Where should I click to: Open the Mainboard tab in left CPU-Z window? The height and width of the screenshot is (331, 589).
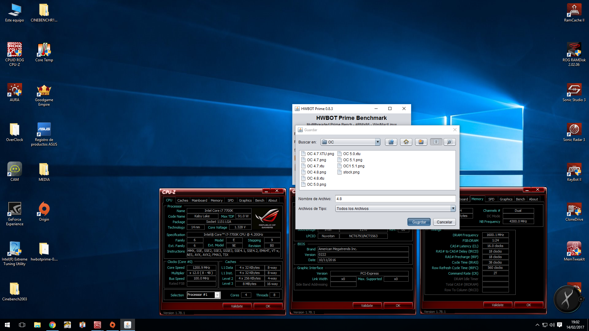coord(199,200)
